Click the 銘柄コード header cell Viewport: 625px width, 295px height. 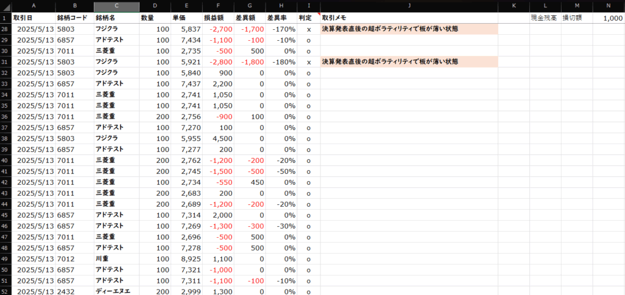[x=74, y=18]
